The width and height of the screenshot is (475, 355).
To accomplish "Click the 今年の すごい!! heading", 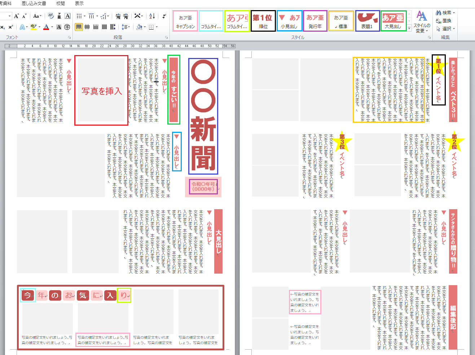I will pos(174,90).
